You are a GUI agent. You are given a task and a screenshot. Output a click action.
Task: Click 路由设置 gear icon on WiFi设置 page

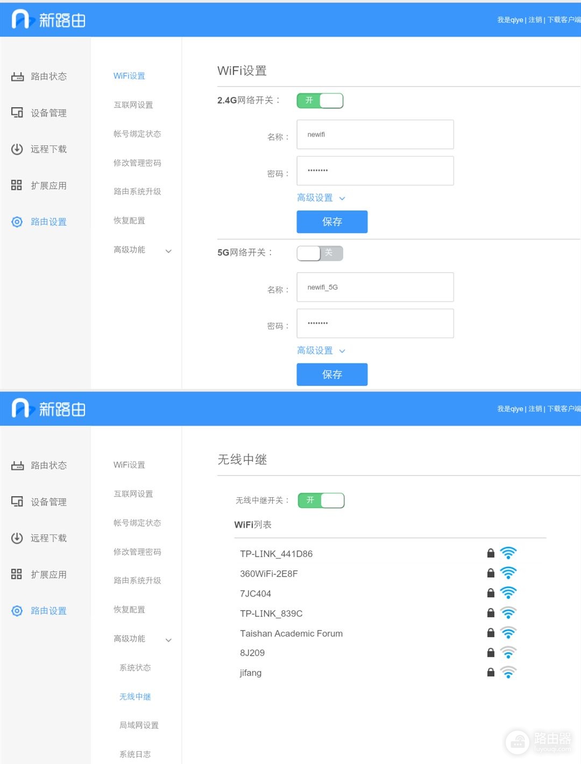pos(17,222)
